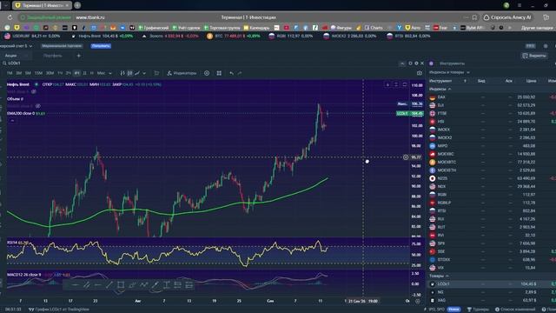Sort by the Цена column header

coord(531,81)
